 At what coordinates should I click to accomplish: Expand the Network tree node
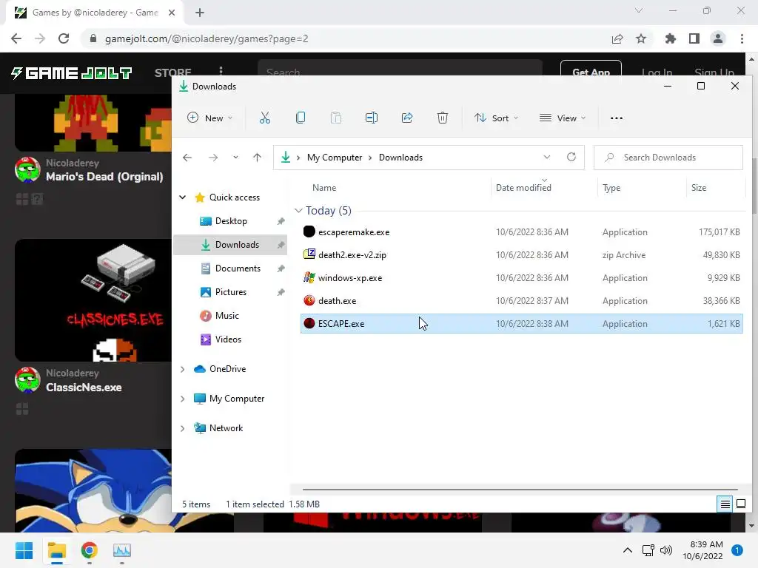coord(183,428)
